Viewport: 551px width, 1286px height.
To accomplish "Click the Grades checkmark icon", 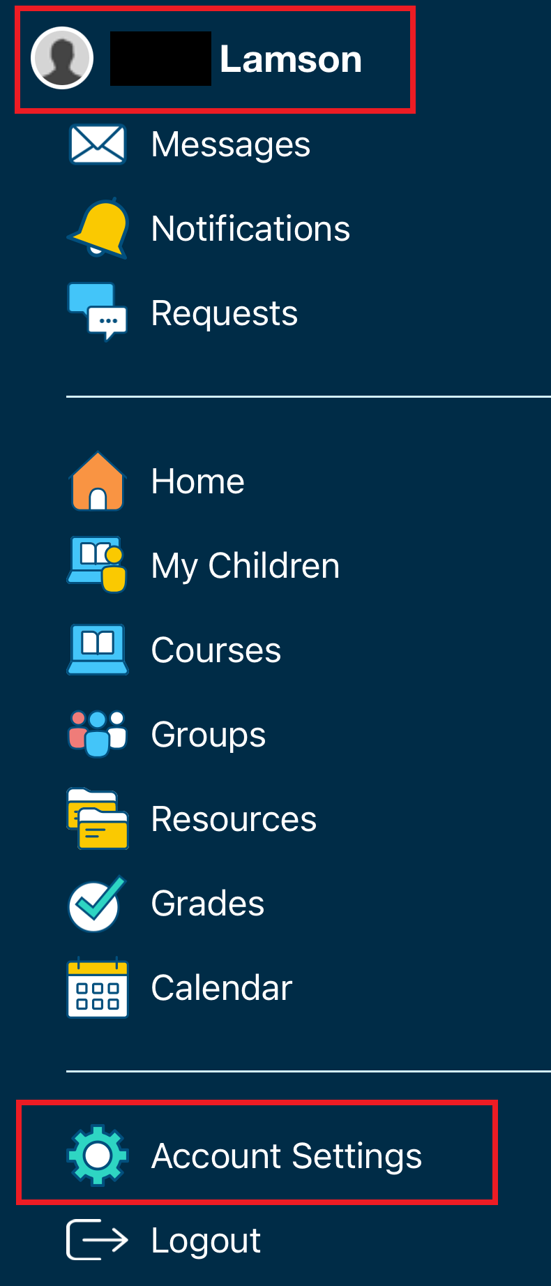I will click(98, 904).
